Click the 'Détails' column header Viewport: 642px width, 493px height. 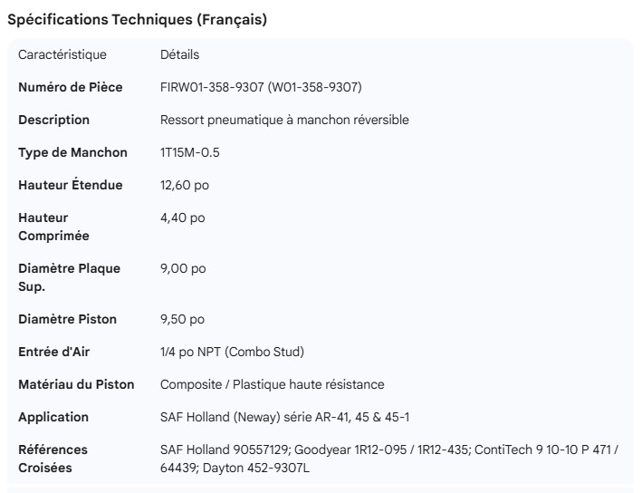179,54
